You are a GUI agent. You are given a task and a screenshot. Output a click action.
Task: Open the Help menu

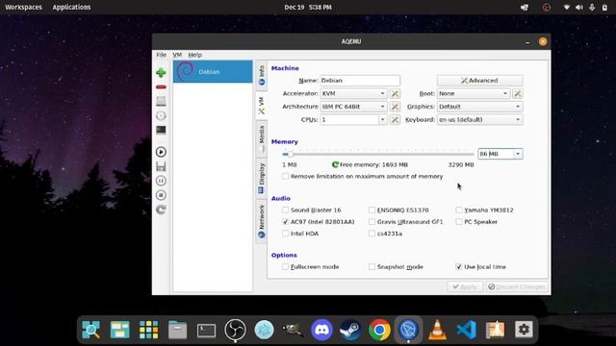(194, 55)
